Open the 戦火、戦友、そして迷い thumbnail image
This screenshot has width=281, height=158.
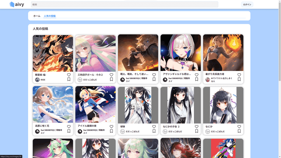(x=138, y=53)
